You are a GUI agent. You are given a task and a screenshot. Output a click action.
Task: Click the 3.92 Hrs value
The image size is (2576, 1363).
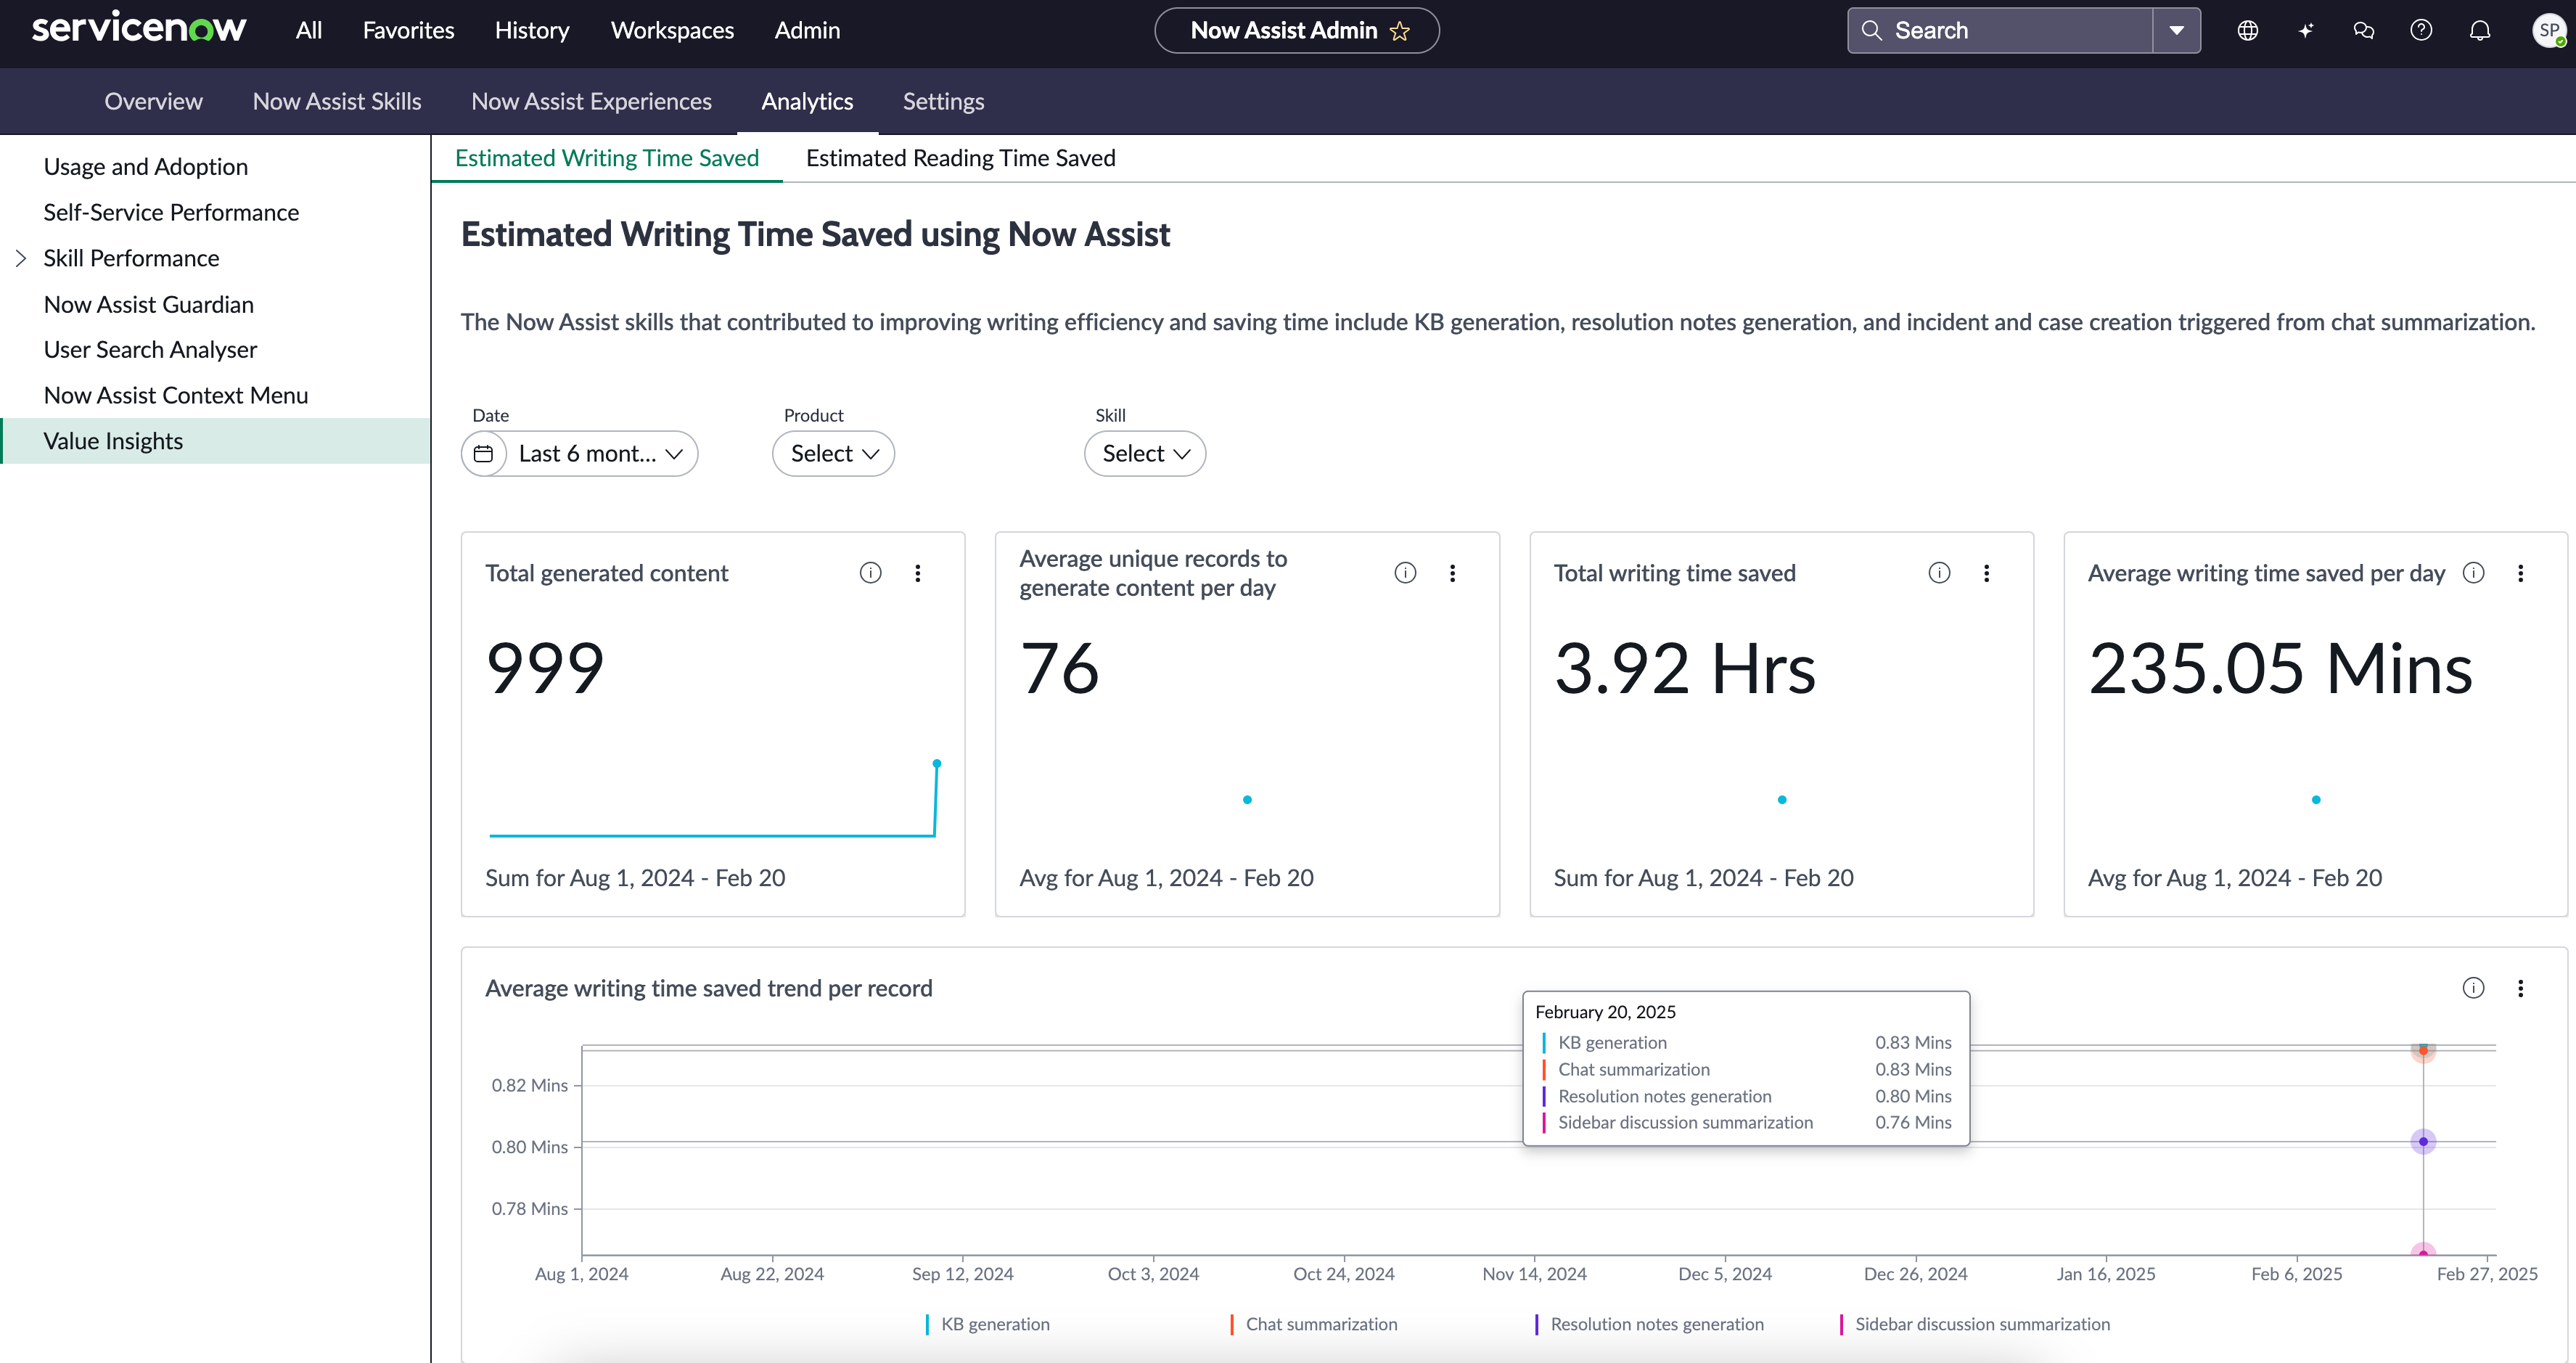click(x=1685, y=668)
